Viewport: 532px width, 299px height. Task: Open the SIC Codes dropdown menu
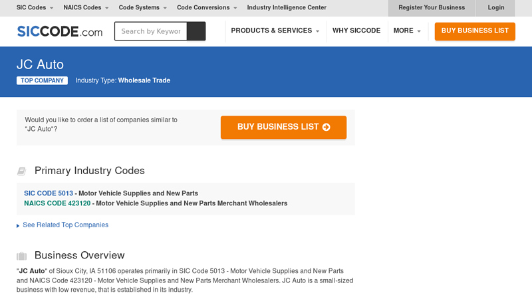click(35, 8)
